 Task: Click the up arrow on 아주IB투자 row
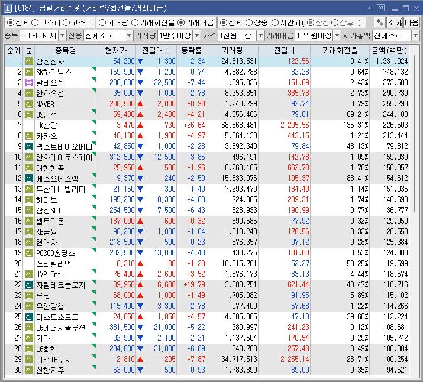pyautogui.click(x=140, y=359)
